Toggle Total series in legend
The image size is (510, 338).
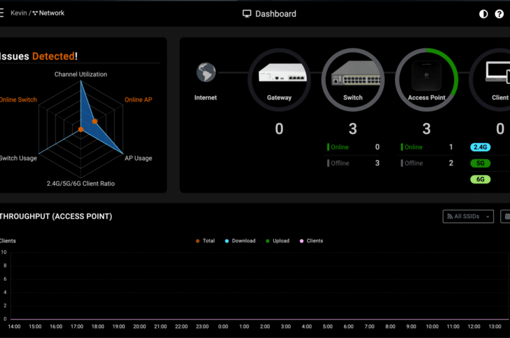[x=205, y=241]
